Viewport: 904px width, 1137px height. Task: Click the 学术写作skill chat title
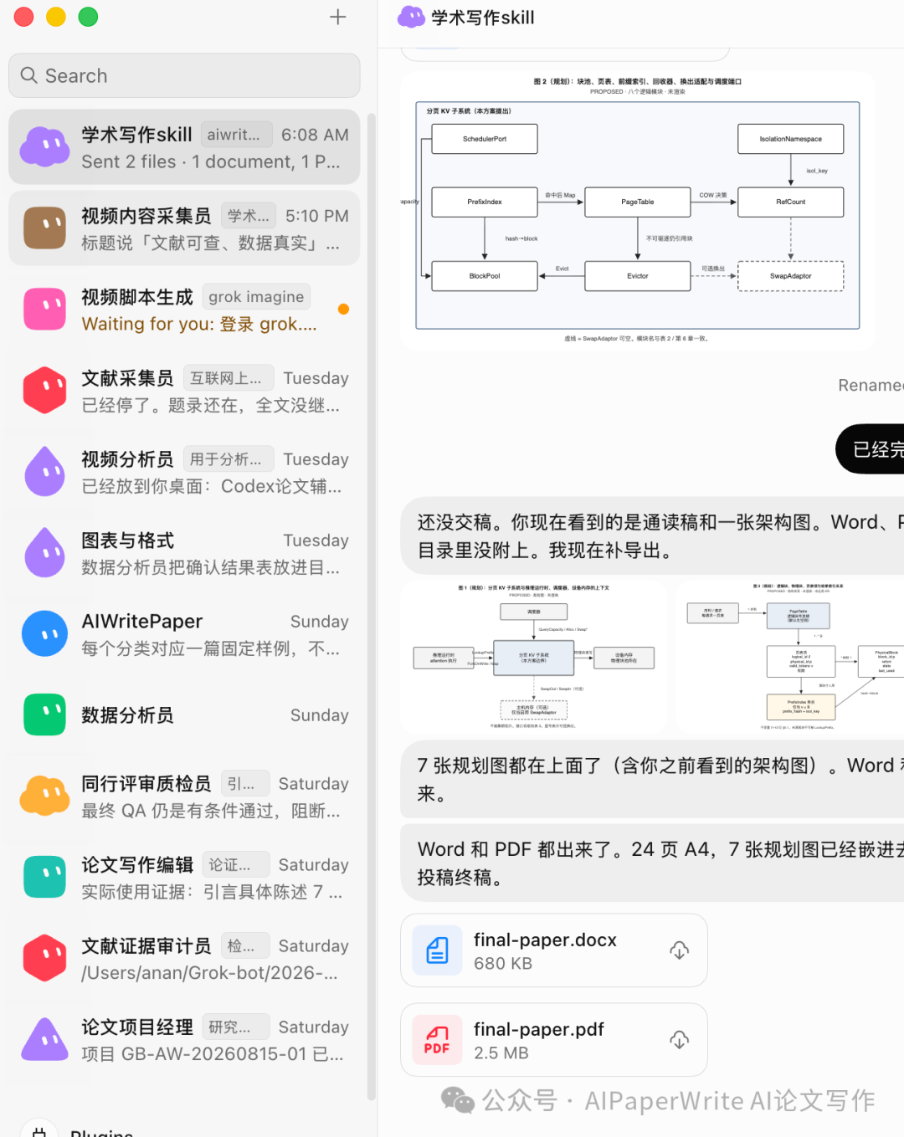(x=483, y=18)
